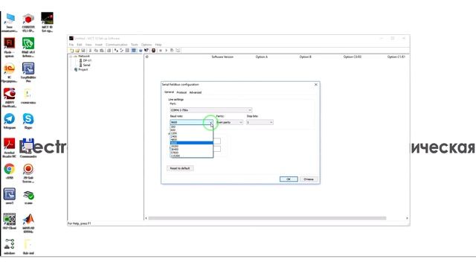Viewport: 476px width, 268px height.
Task: Open the Adobe Flash desktop icon
Action: (10, 48)
